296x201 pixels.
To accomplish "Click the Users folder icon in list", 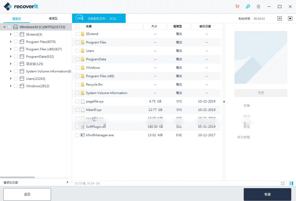I will (x=82, y=51).
